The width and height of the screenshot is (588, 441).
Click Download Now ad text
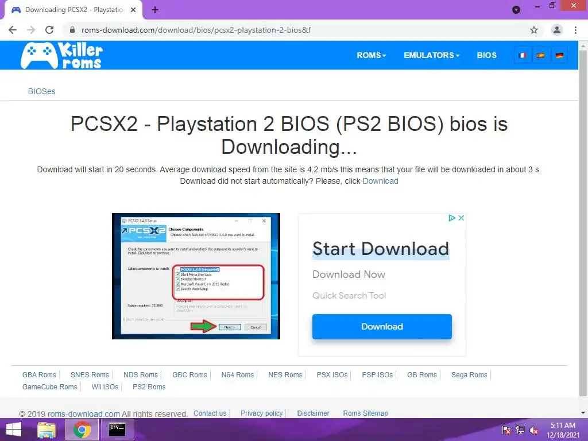[x=349, y=274]
